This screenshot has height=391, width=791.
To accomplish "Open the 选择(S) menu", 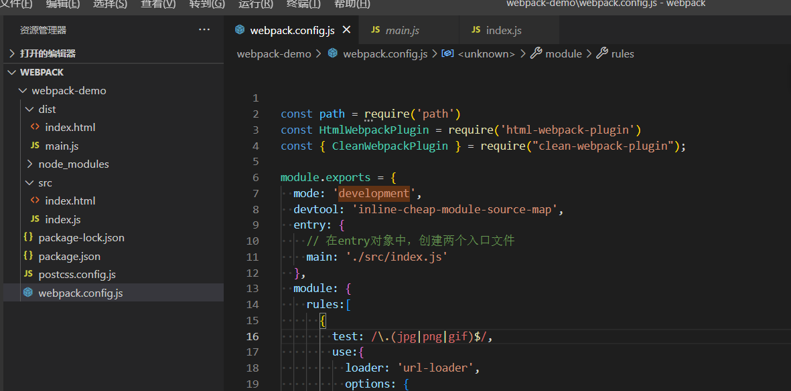I will pos(110,4).
